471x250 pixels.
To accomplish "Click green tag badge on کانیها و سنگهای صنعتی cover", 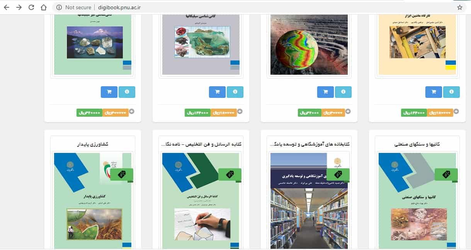I will pyautogui.click(x=446, y=174).
